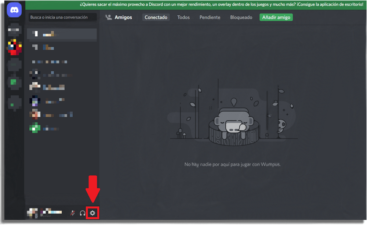Open the highlighted conversation in the DM list
Viewport: 367px width, 225px height.
pyautogui.click(x=62, y=34)
